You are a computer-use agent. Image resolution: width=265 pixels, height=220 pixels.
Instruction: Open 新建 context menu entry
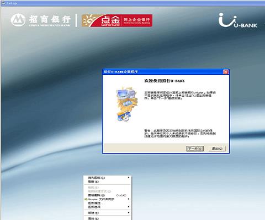[108, 213]
